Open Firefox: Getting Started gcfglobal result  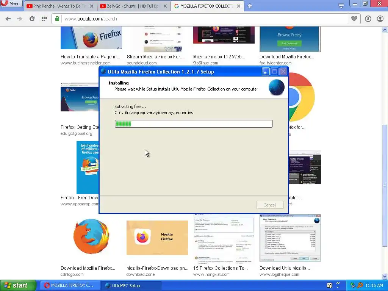click(80, 127)
